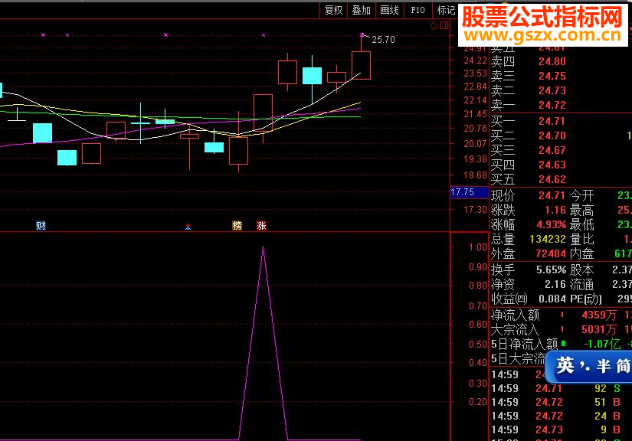Open the 叠加 overlay option

tap(361, 10)
